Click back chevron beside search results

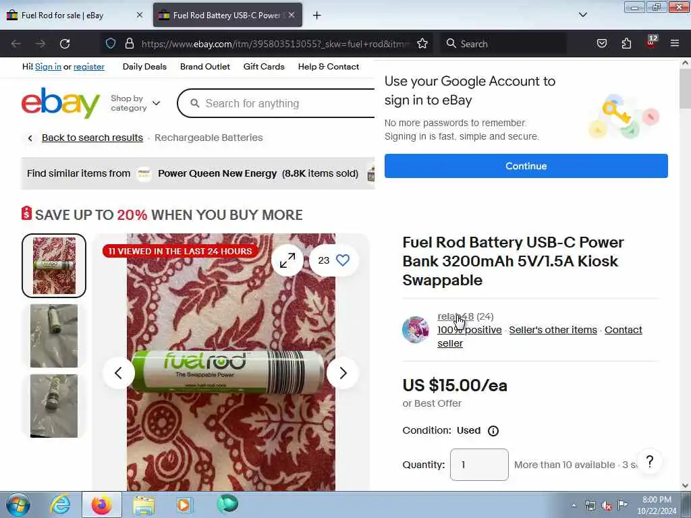tap(30, 138)
